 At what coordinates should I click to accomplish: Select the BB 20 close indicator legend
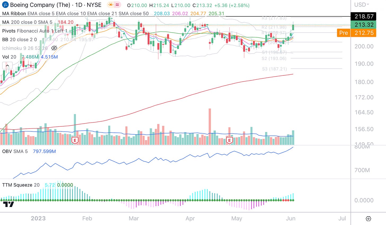click(x=19, y=39)
